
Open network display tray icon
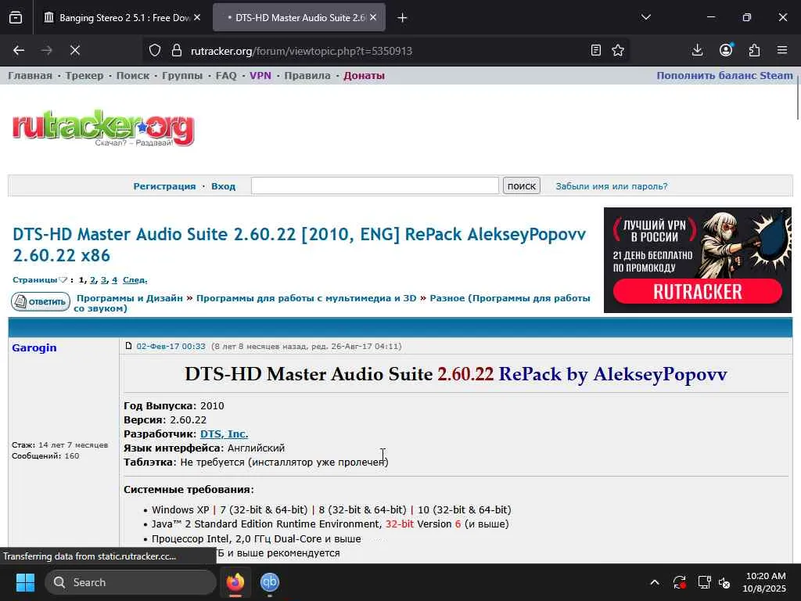coord(704,582)
